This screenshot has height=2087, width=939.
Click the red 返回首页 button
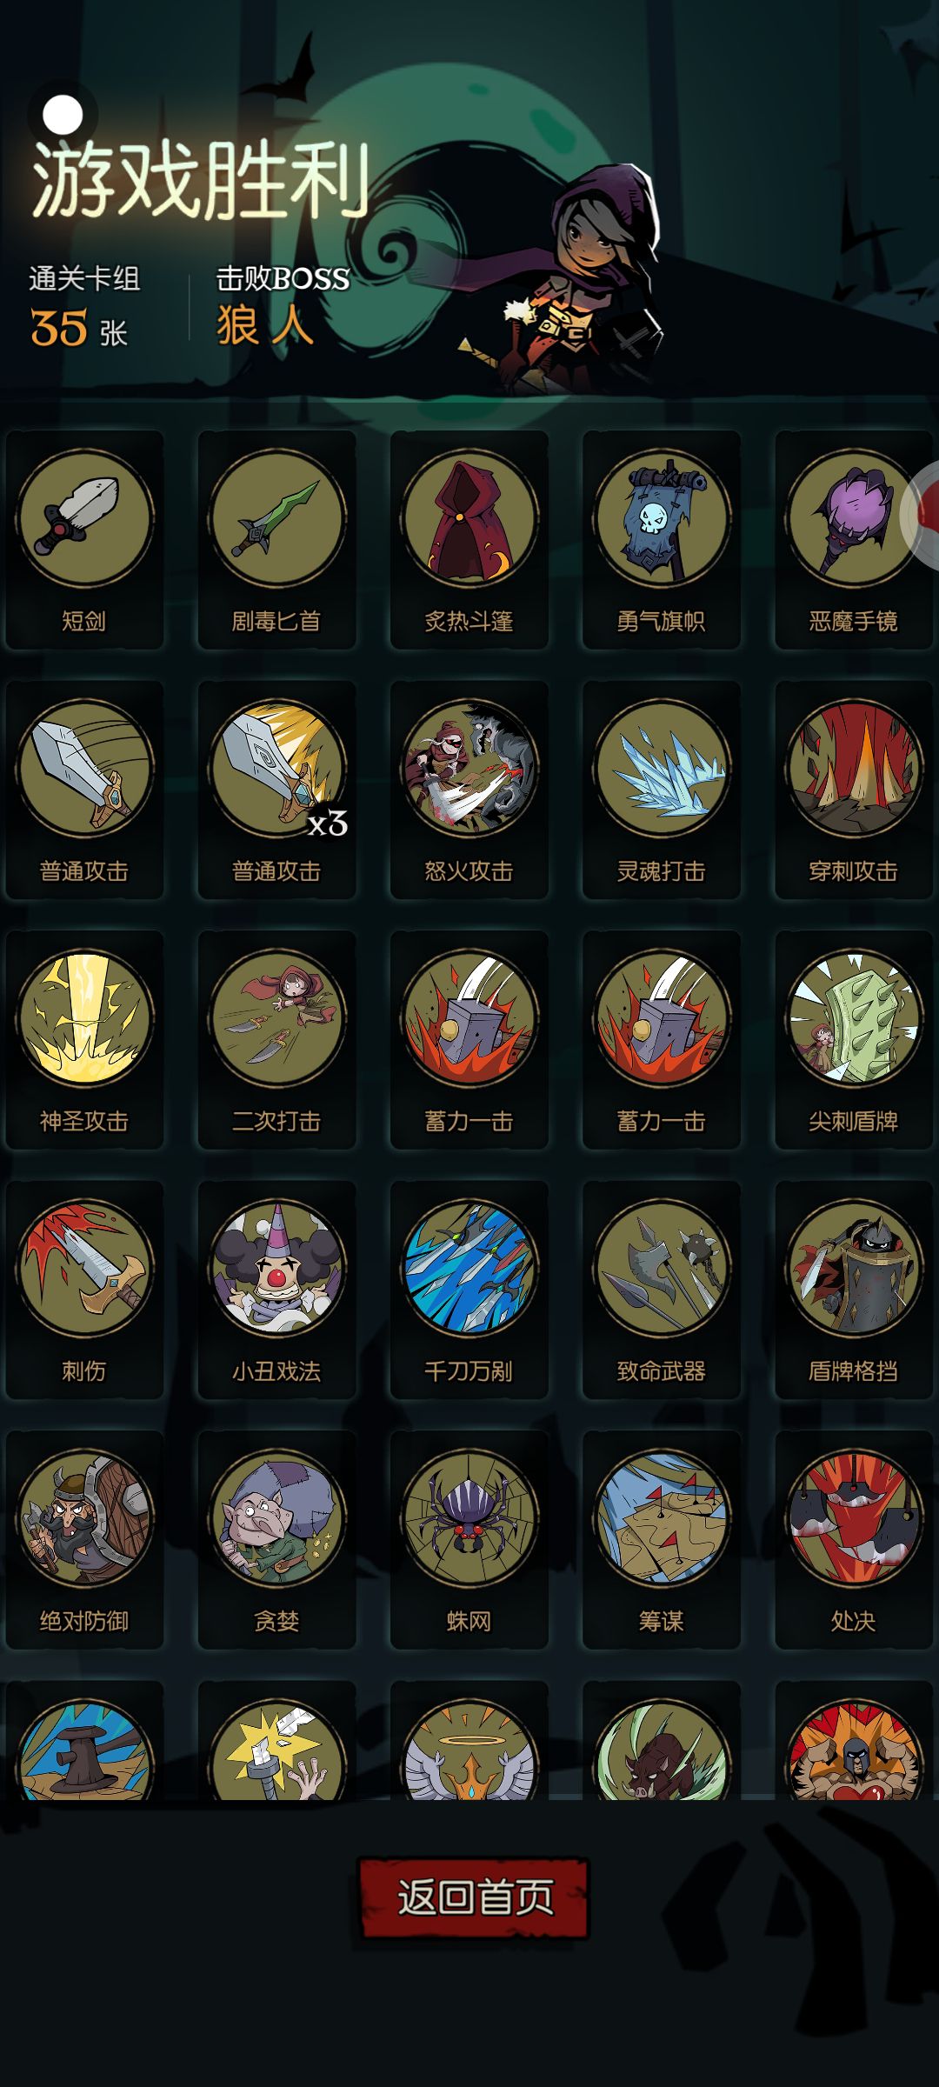pos(474,1897)
